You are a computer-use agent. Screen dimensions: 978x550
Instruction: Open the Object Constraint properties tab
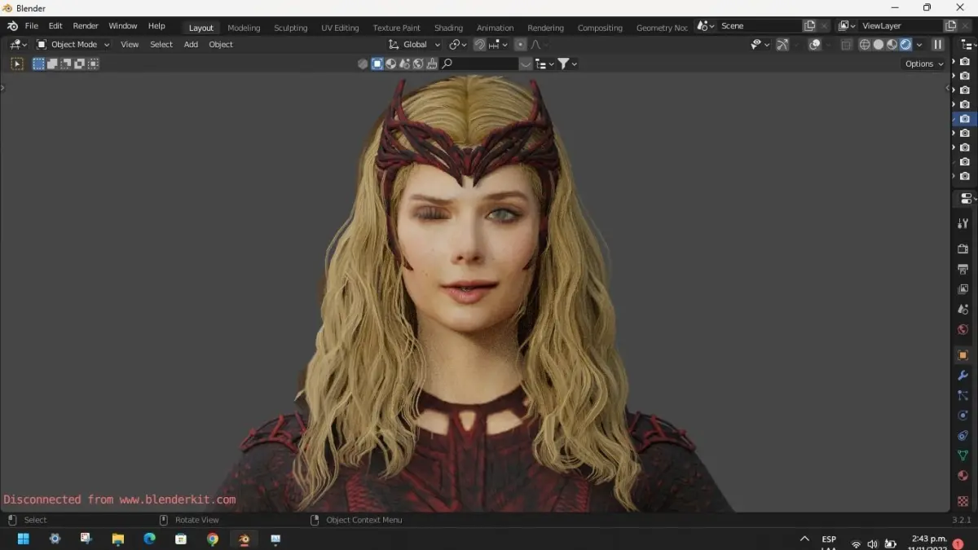pos(963,436)
